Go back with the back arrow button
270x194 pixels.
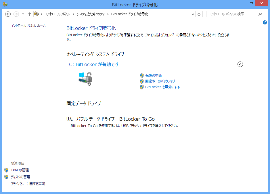[x=8, y=14]
